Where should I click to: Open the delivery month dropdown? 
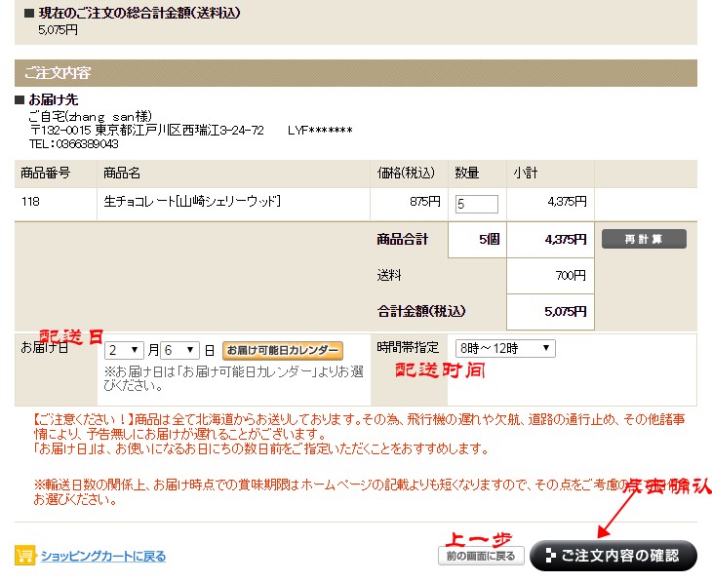125,350
